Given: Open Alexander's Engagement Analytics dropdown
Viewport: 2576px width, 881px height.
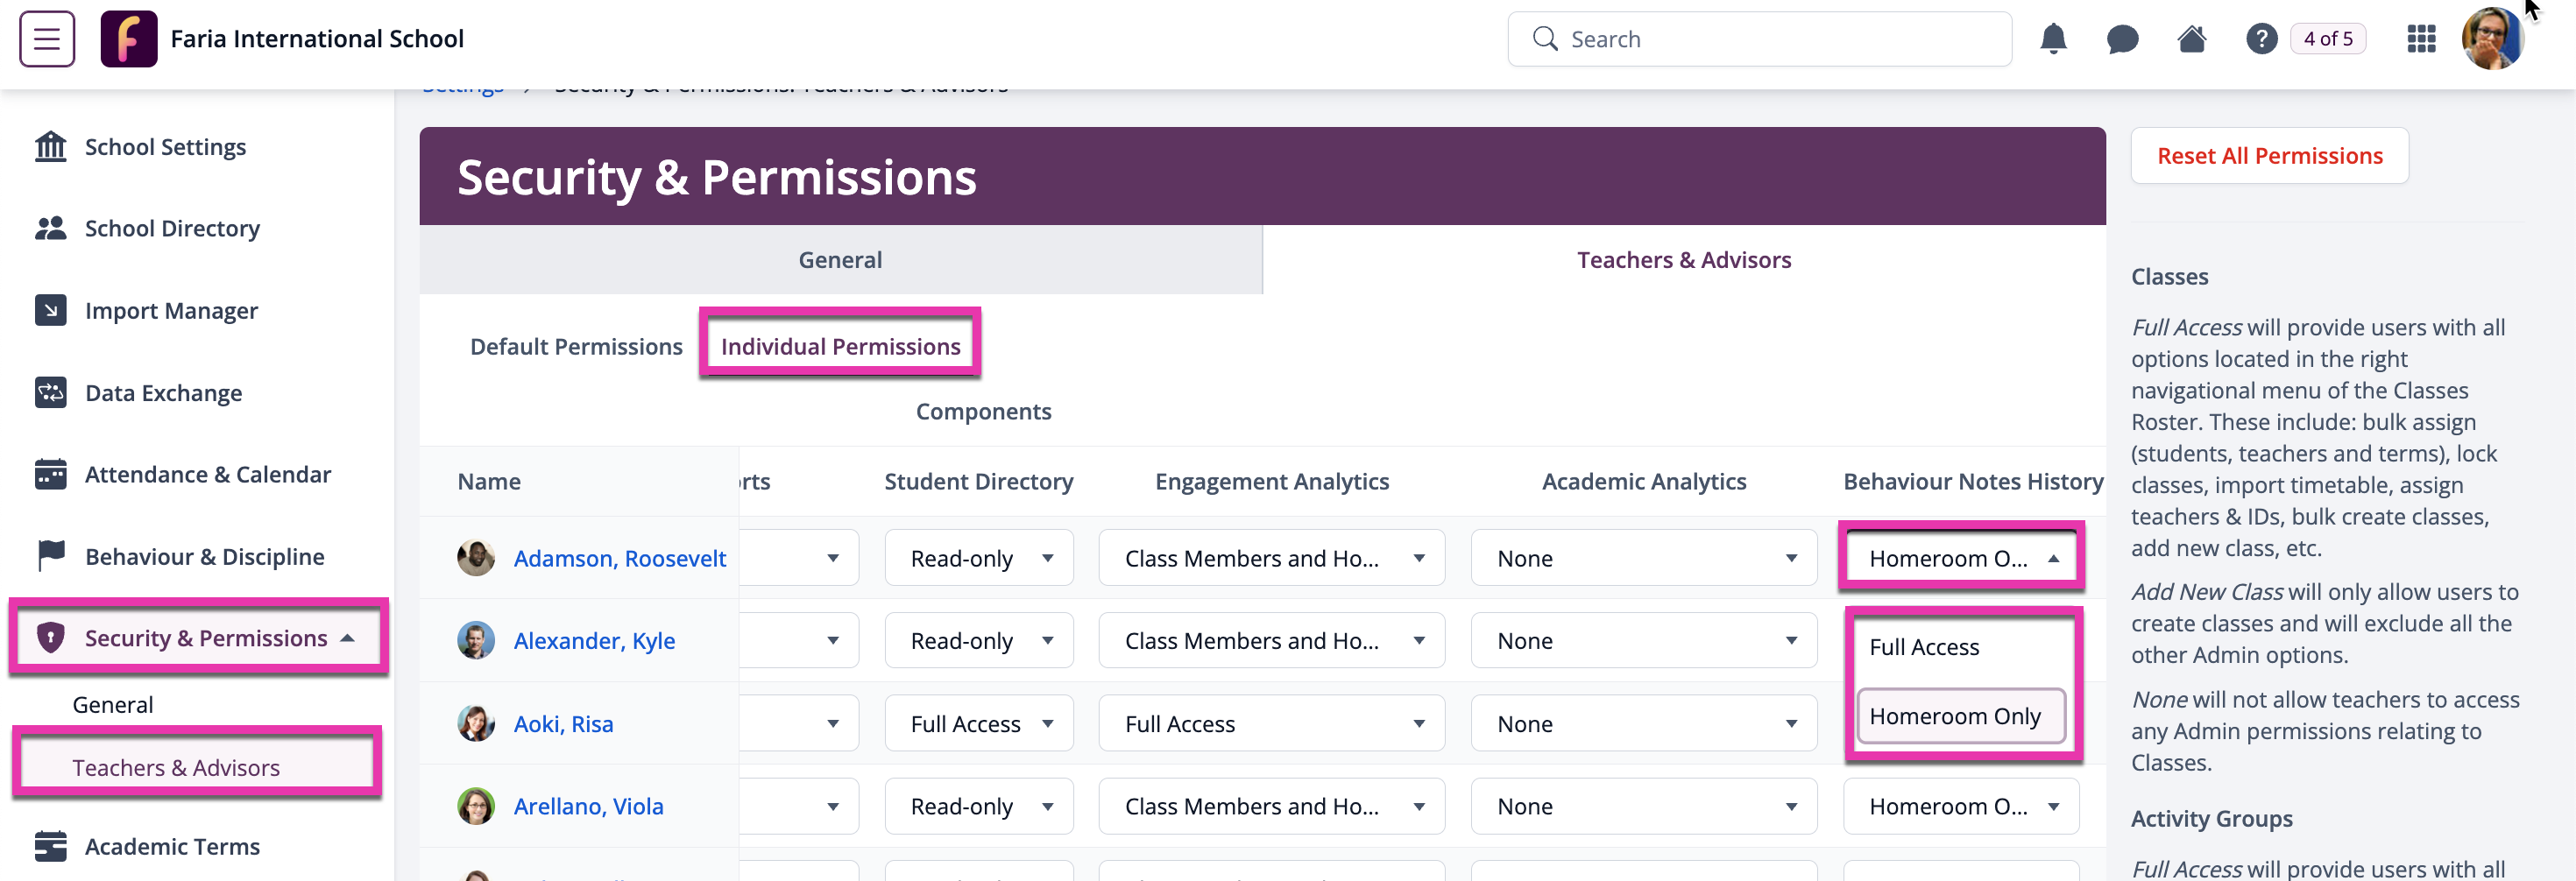Looking at the screenshot, I should tap(1271, 641).
